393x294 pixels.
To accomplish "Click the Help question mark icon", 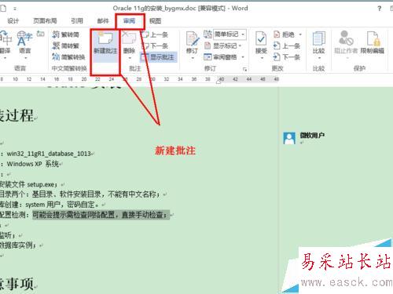I will 380,9.
